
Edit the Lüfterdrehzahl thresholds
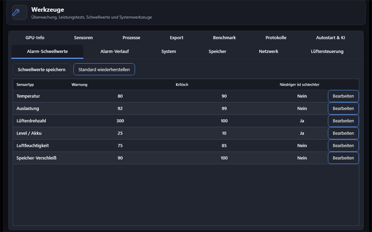343,121
